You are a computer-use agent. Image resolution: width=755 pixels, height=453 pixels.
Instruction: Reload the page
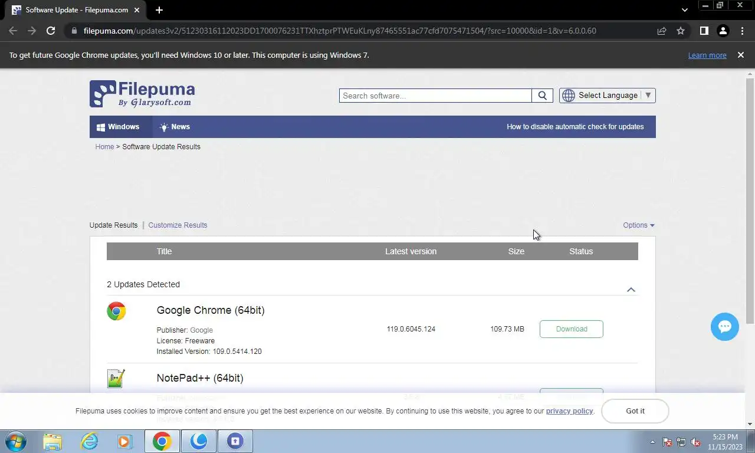[51, 31]
